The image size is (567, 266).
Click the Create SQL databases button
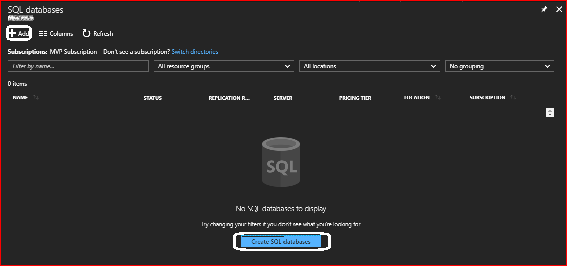[x=281, y=242]
